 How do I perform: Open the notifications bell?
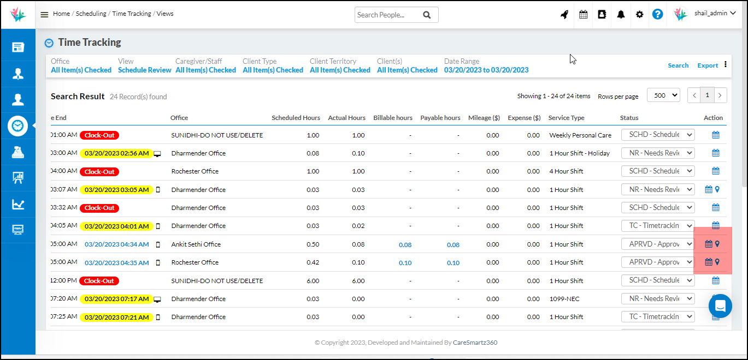621,15
